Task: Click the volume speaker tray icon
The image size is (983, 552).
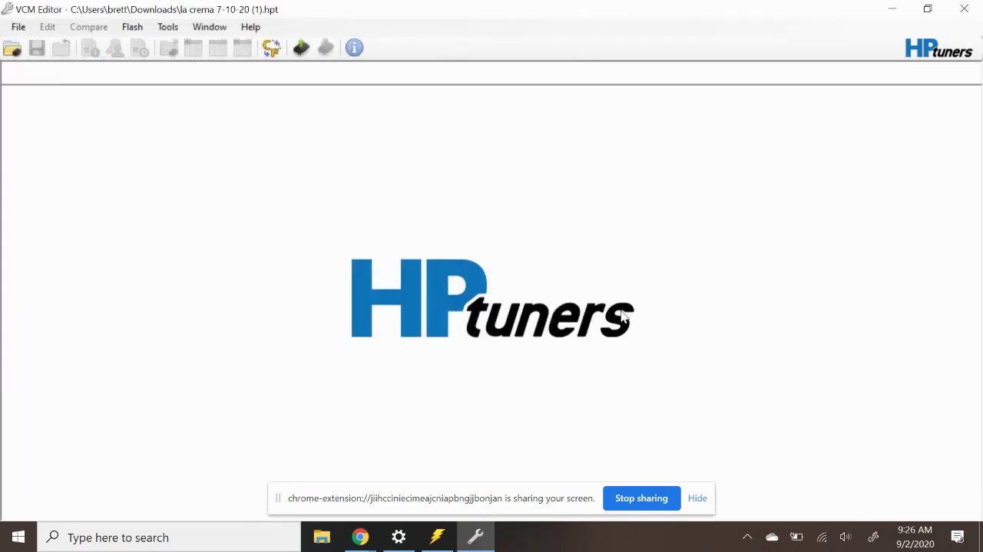Action: pos(846,537)
